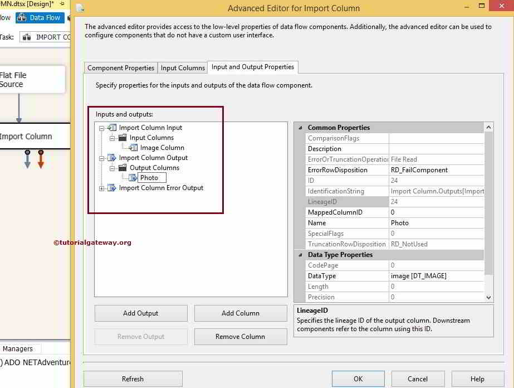The width and height of the screenshot is (514, 388).
Task: Click the Add Output button
Action: [x=140, y=313]
